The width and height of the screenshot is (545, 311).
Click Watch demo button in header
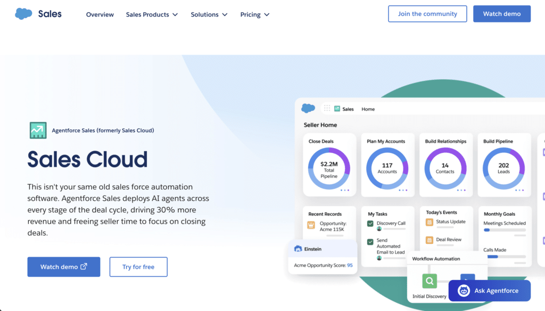[502, 14]
